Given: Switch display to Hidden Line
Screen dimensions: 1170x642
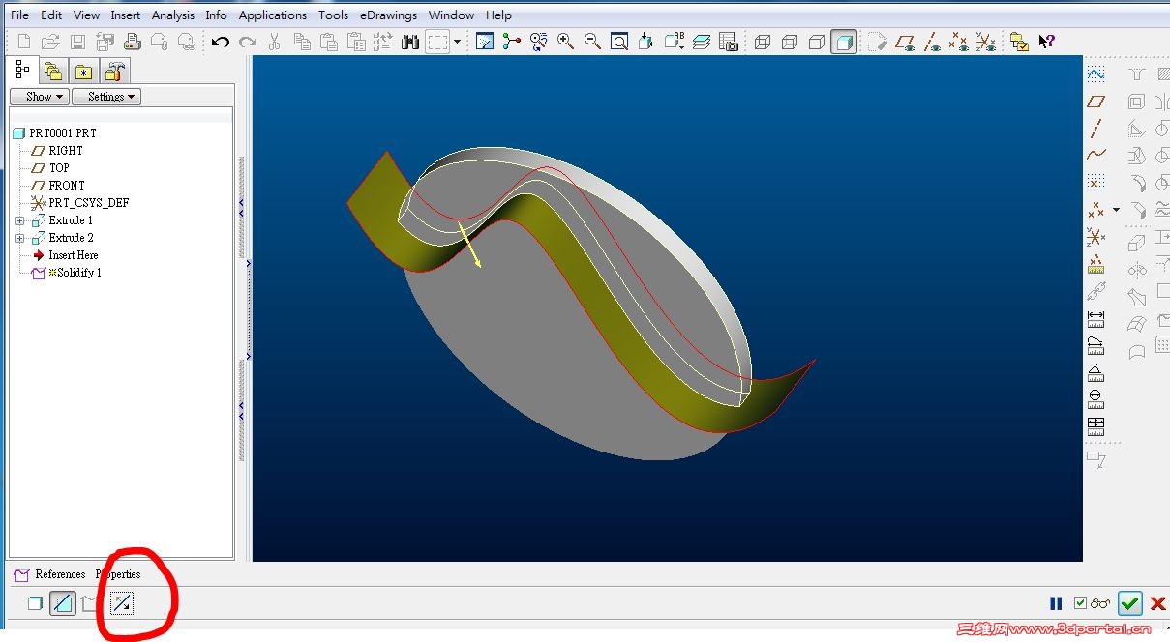Looking at the screenshot, I should tap(790, 42).
